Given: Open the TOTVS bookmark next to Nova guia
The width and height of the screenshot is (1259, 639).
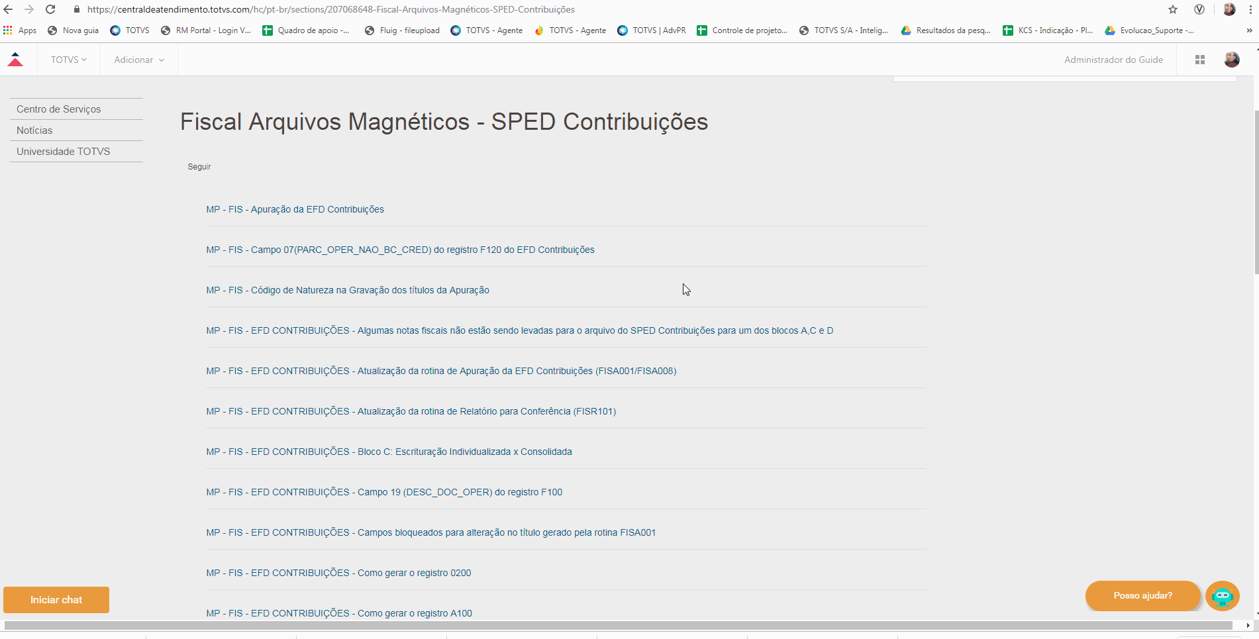Looking at the screenshot, I should [x=130, y=30].
